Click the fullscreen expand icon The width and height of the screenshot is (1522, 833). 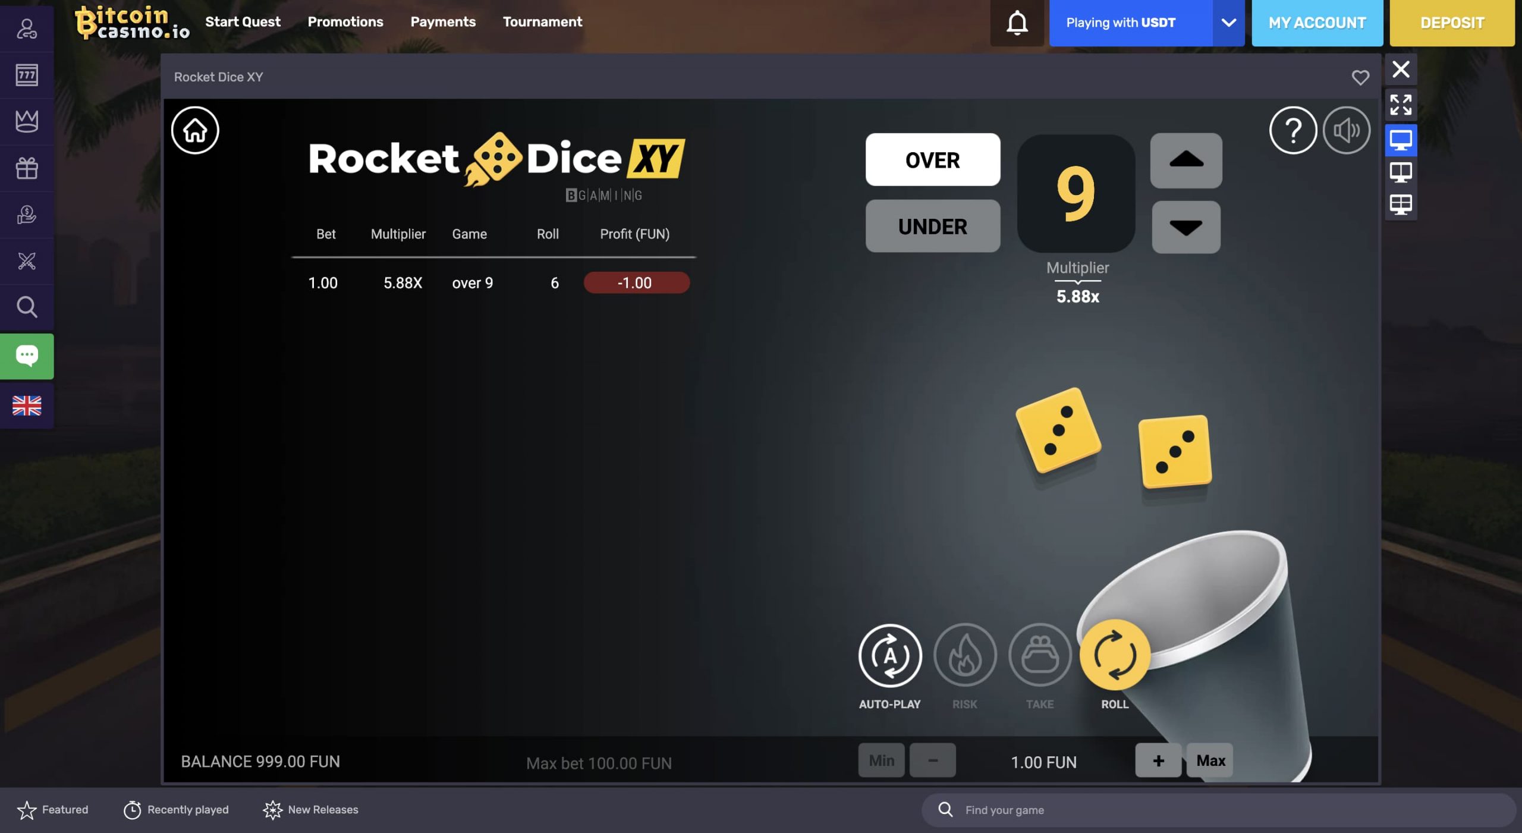[1400, 103]
